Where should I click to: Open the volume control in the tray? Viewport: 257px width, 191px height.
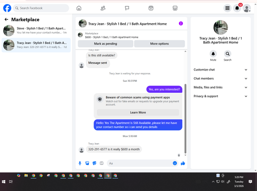[x=223, y=182]
